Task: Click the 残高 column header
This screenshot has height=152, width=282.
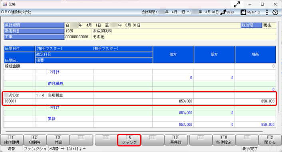Action: click(x=255, y=55)
